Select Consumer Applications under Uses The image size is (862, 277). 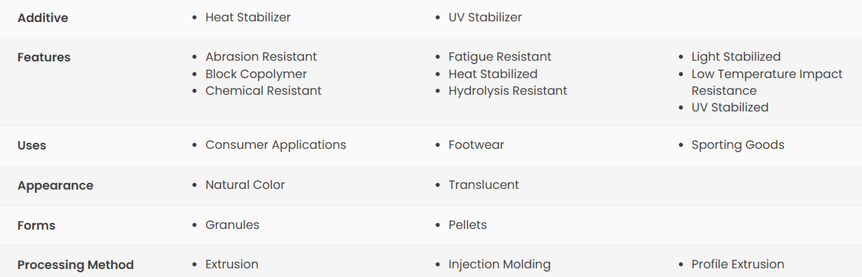point(276,145)
